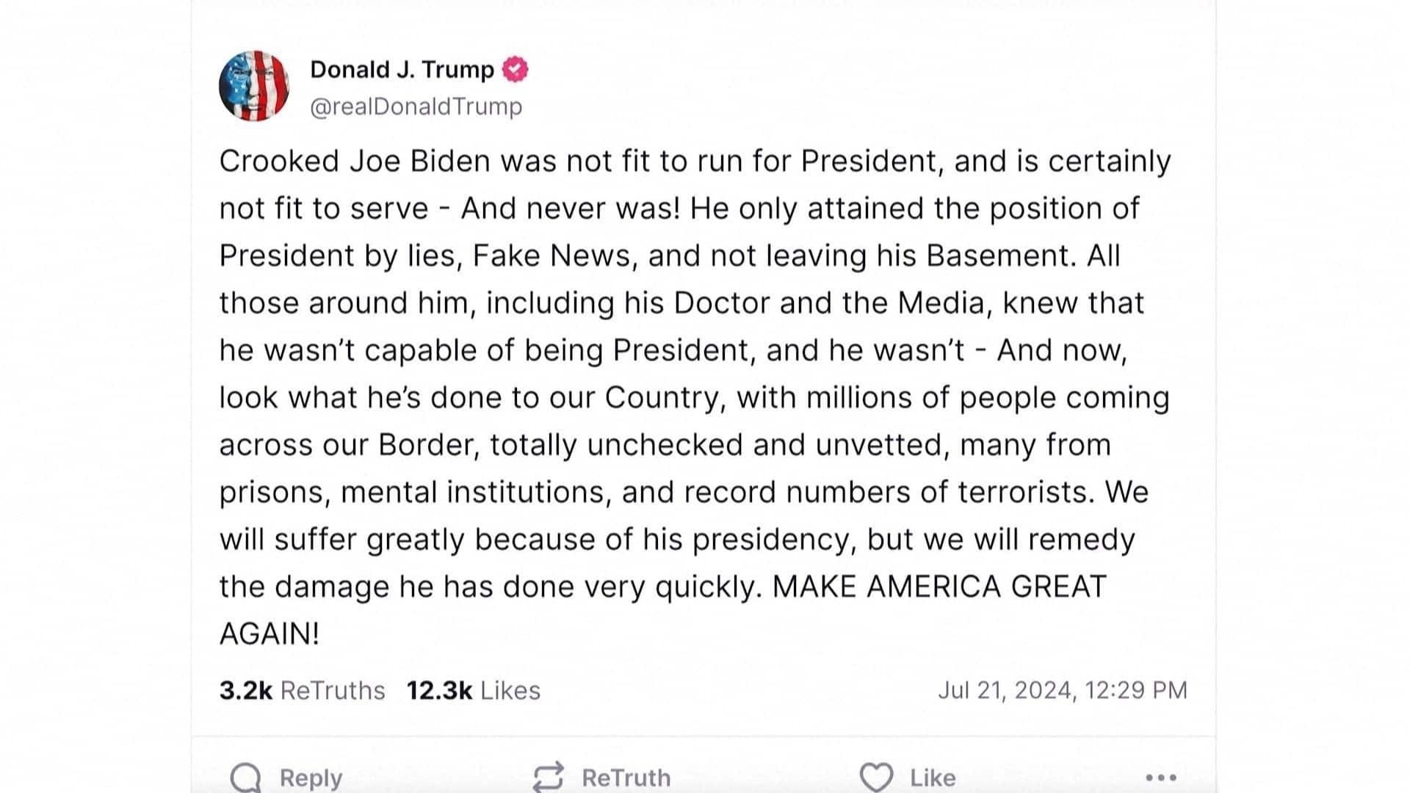Click the line starting 'prisons, mental institutions'
Viewport: 1410px width, 793px height.
(683, 492)
